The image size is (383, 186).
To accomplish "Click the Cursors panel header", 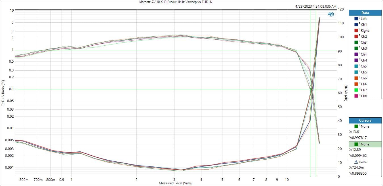I will pyautogui.click(x=365, y=121).
